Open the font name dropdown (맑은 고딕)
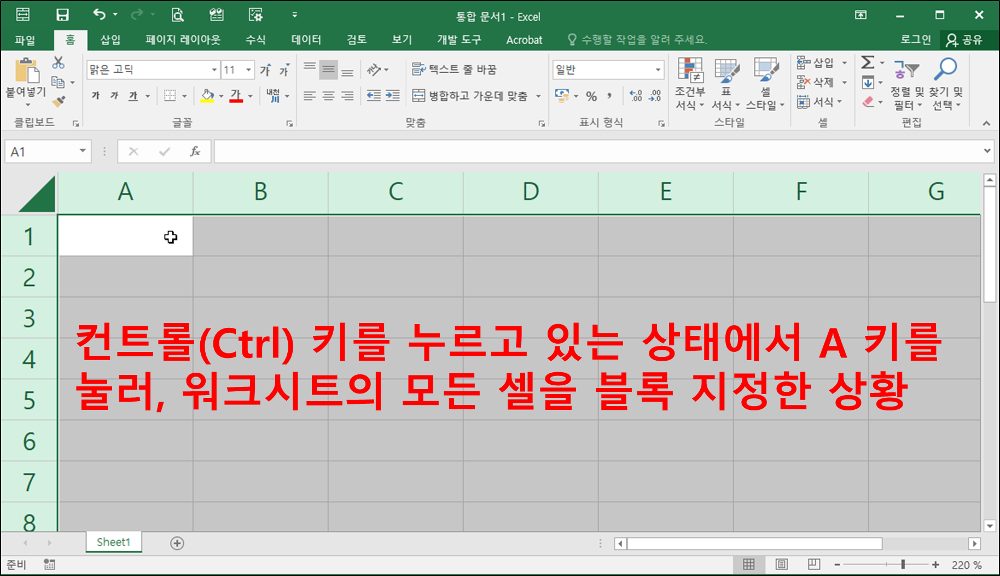Viewport: 1000px width, 576px height. 214,69
